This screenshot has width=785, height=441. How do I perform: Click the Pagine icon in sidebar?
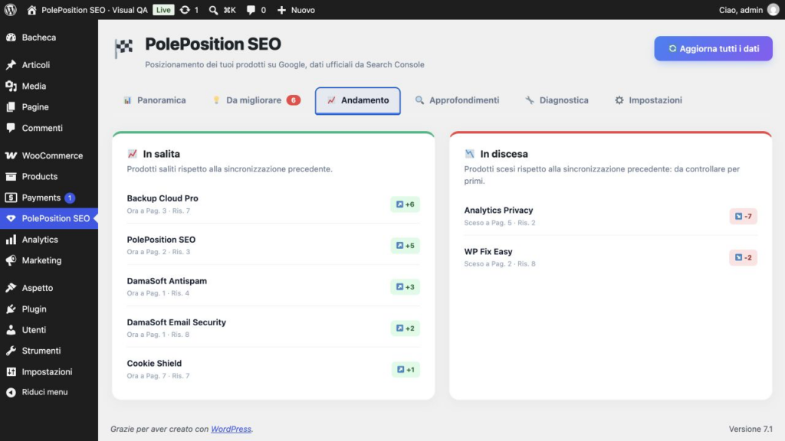pos(11,107)
